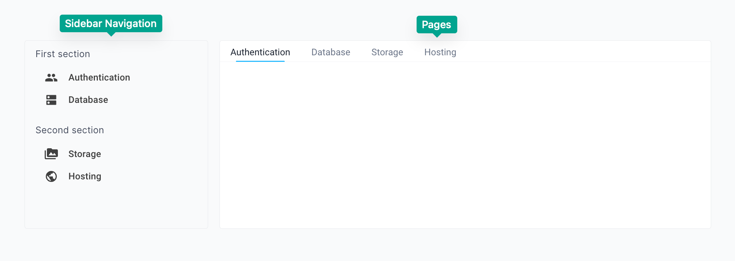Open Hosting in the sidebar navigation

tap(85, 176)
